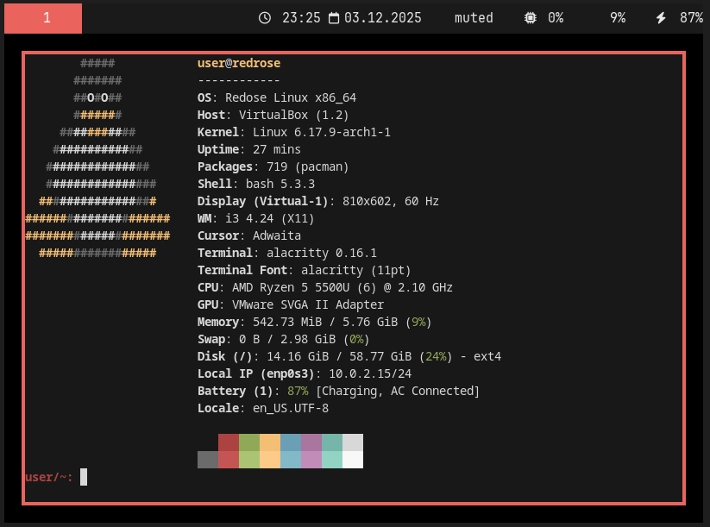Click the 0% CPU usage readout

tap(556, 18)
